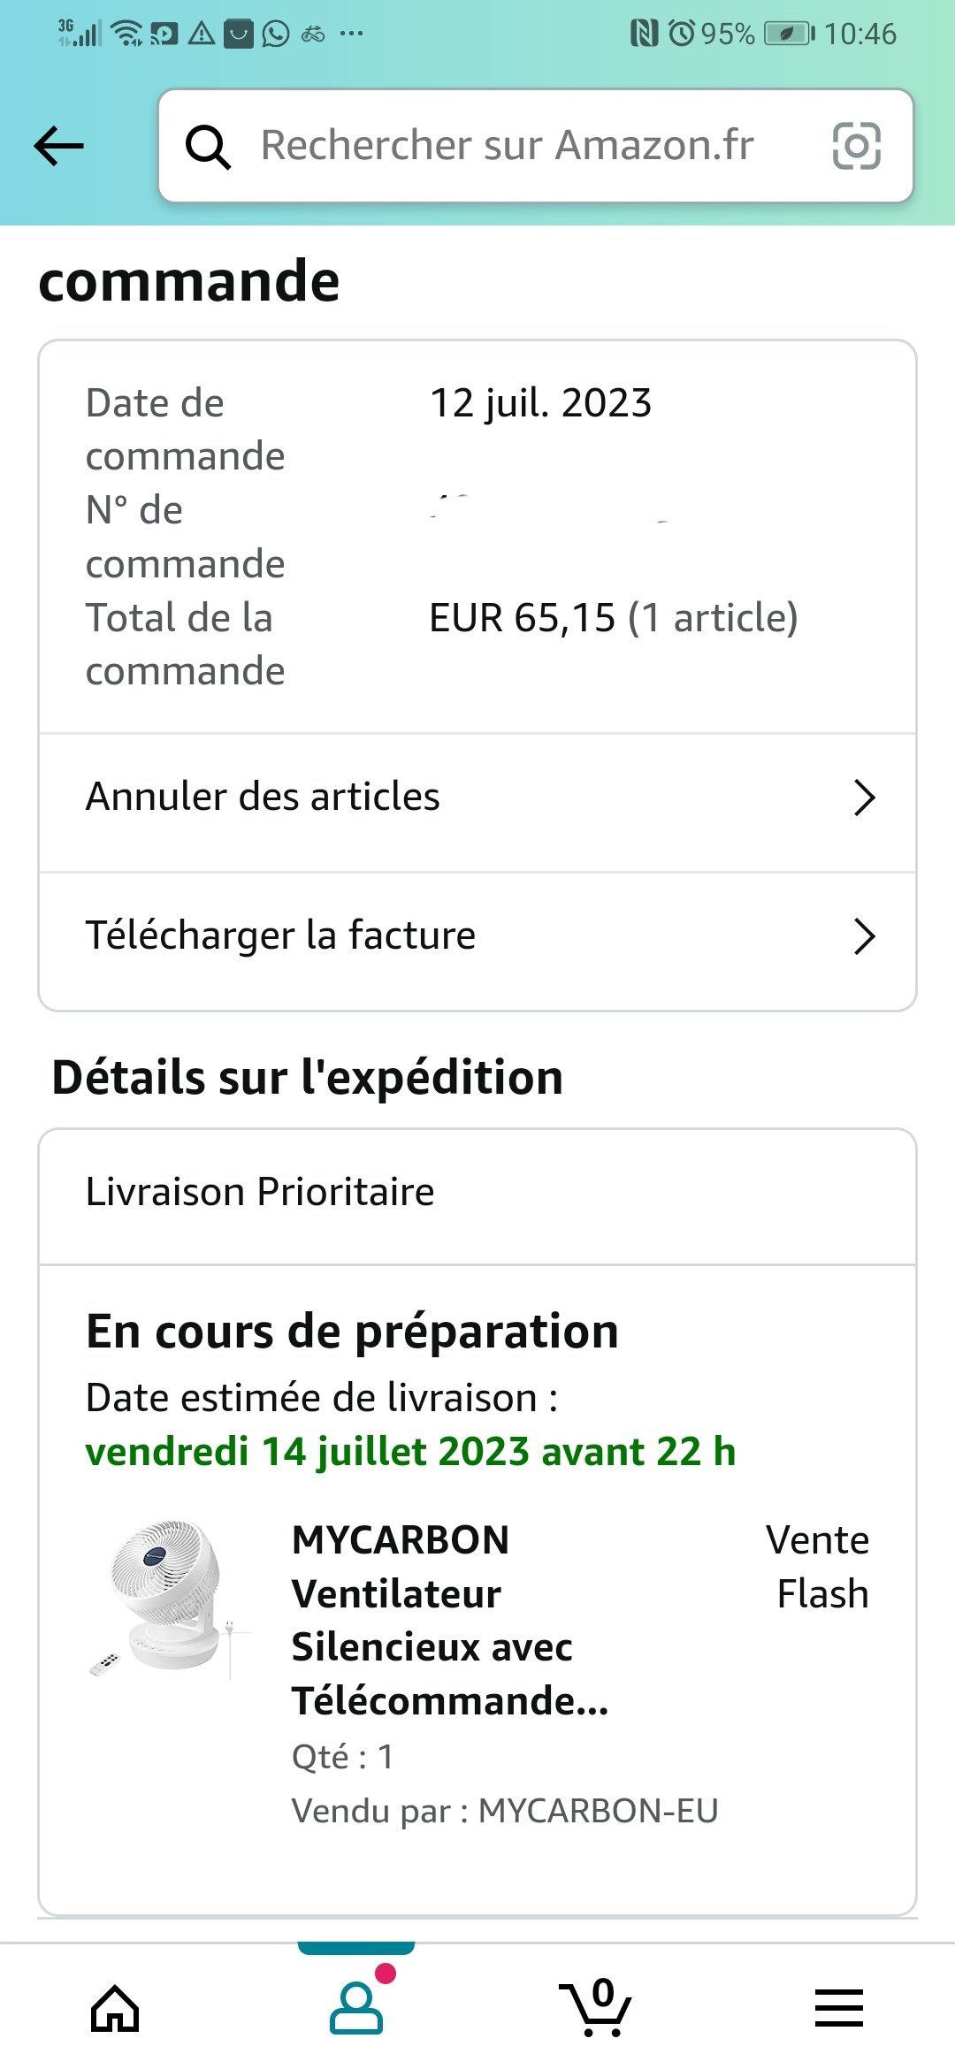Focus the Rechercher sur Amazon.fr field
The image size is (955, 2069).
(535, 146)
